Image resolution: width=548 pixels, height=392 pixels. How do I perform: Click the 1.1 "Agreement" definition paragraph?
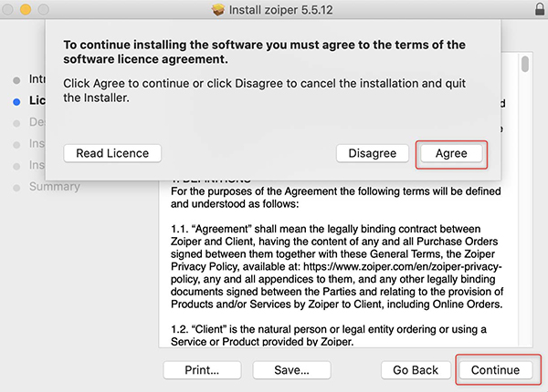[337, 266]
